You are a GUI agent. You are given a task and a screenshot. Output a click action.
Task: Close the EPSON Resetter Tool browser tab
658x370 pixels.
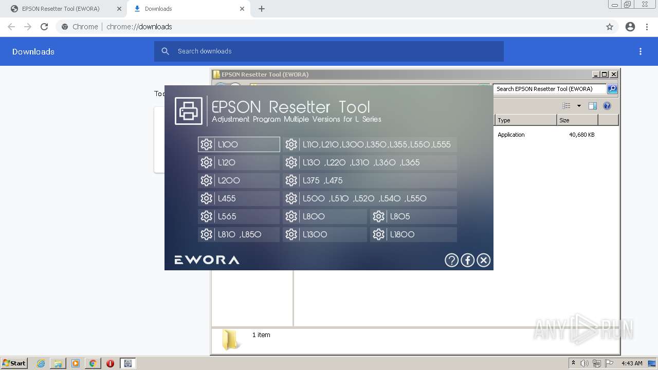[119, 9]
